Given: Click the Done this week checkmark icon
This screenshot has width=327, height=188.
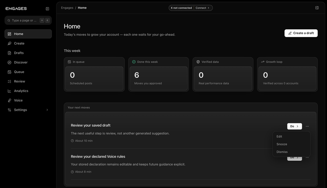Looking at the screenshot, I should [134, 62].
